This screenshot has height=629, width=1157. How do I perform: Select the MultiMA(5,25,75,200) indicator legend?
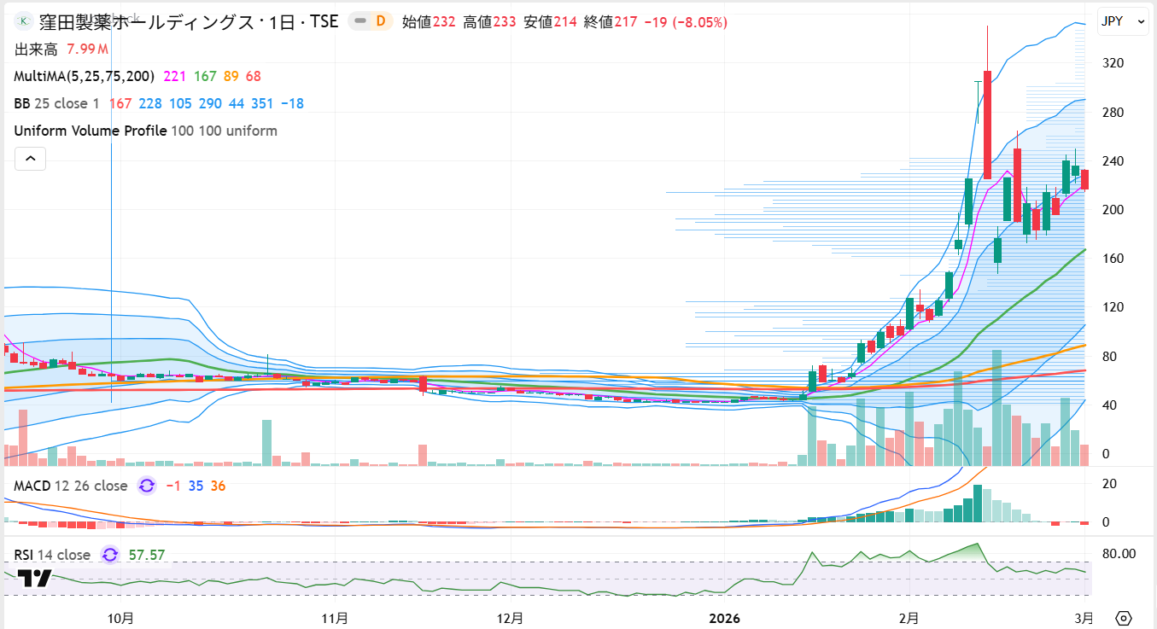(x=84, y=76)
